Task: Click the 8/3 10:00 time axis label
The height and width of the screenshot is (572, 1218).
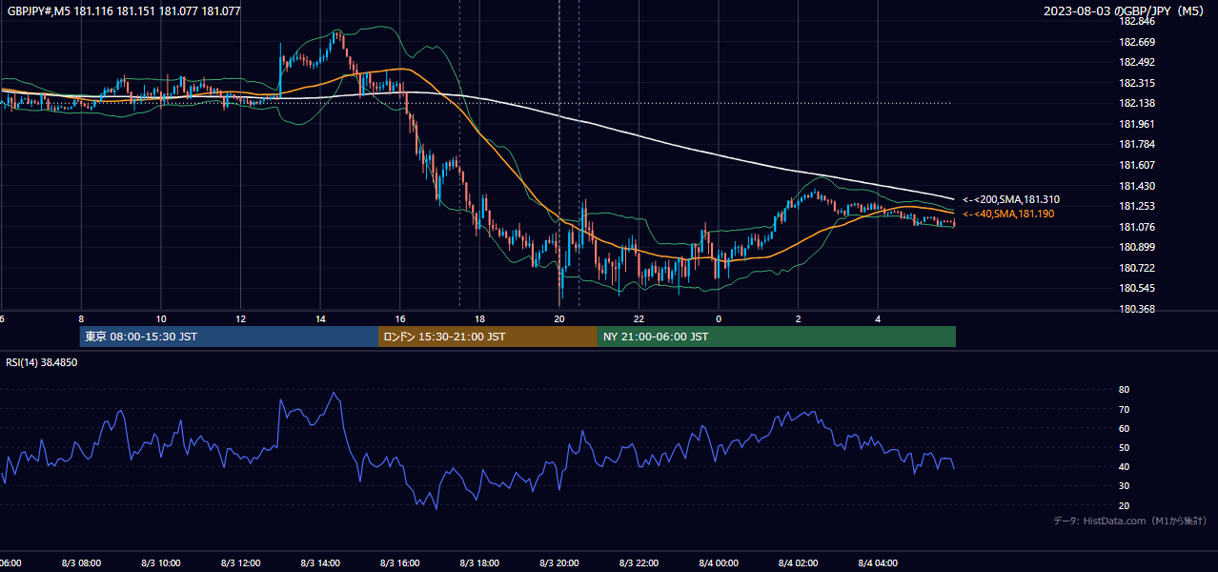Action: [x=161, y=563]
